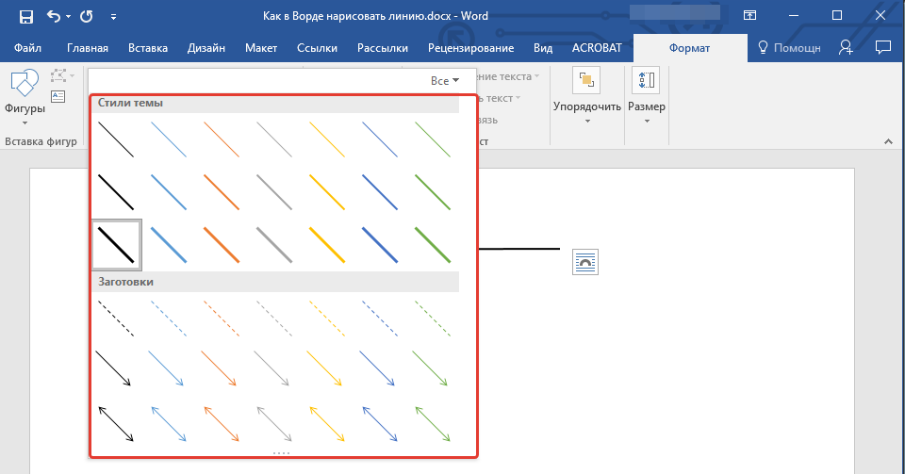Open the Ribbon Display Options button

click(x=749, y=16)
